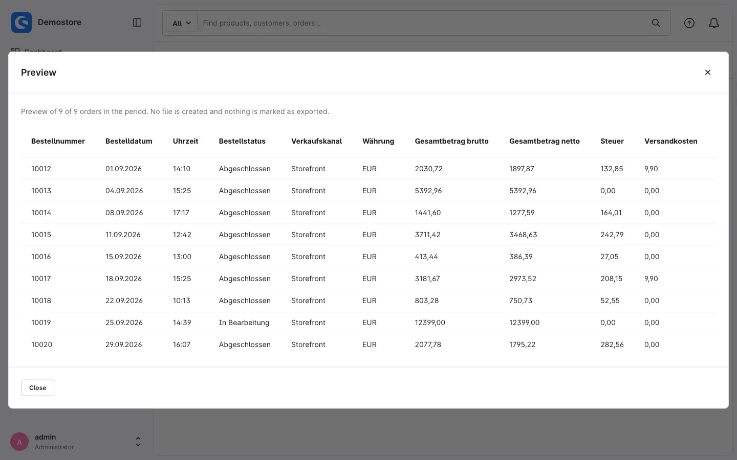
Task: Click gross amount 413,44
Action: pos(426,257)
